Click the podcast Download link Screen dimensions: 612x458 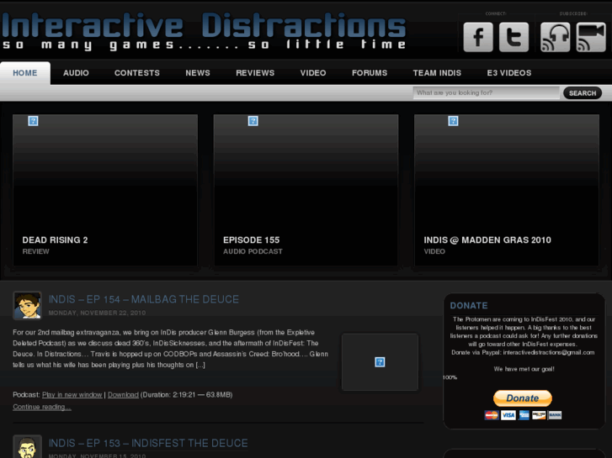point(123,395)
